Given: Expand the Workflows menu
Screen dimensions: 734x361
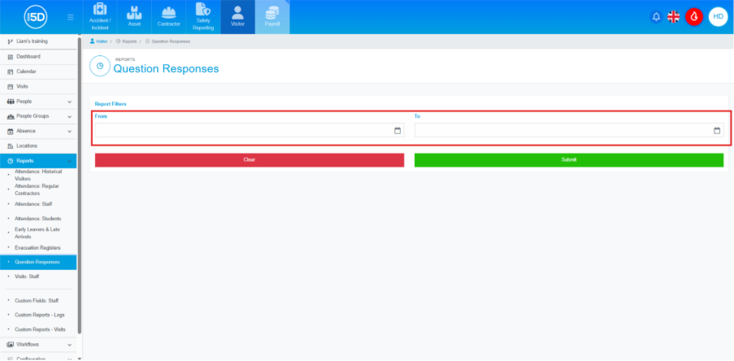Looking at the screenshot, I should click(38, 345).
